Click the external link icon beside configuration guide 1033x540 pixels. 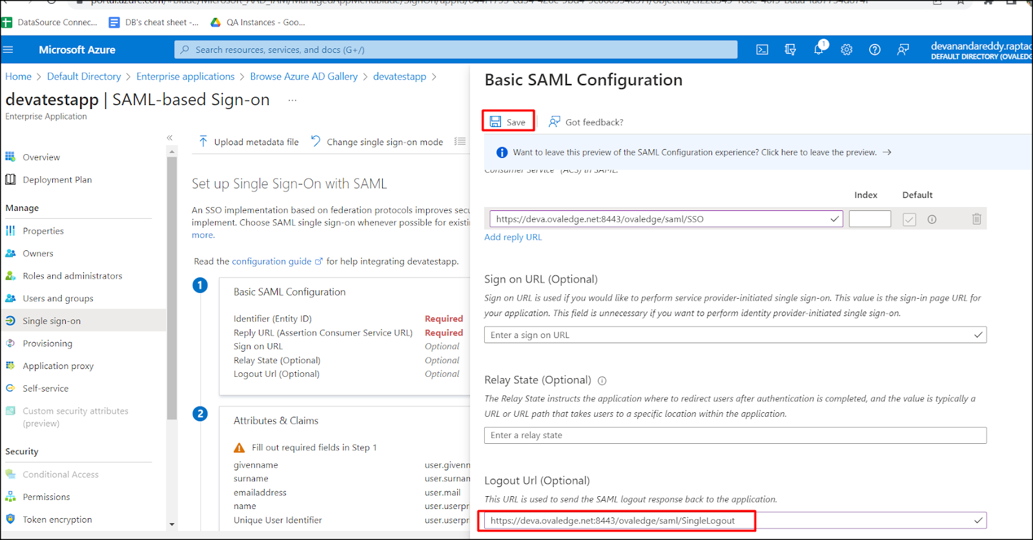coord(318,261)
